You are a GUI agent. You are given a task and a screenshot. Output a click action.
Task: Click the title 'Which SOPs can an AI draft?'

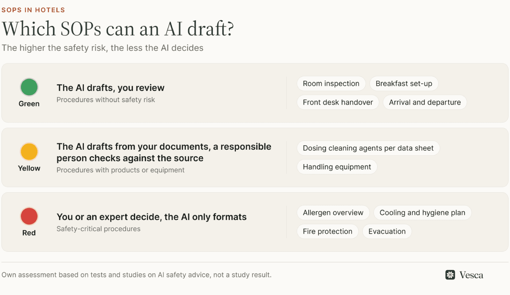[118, 29]
